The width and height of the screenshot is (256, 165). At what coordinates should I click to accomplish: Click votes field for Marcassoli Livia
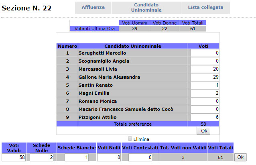tap(205, 69)
